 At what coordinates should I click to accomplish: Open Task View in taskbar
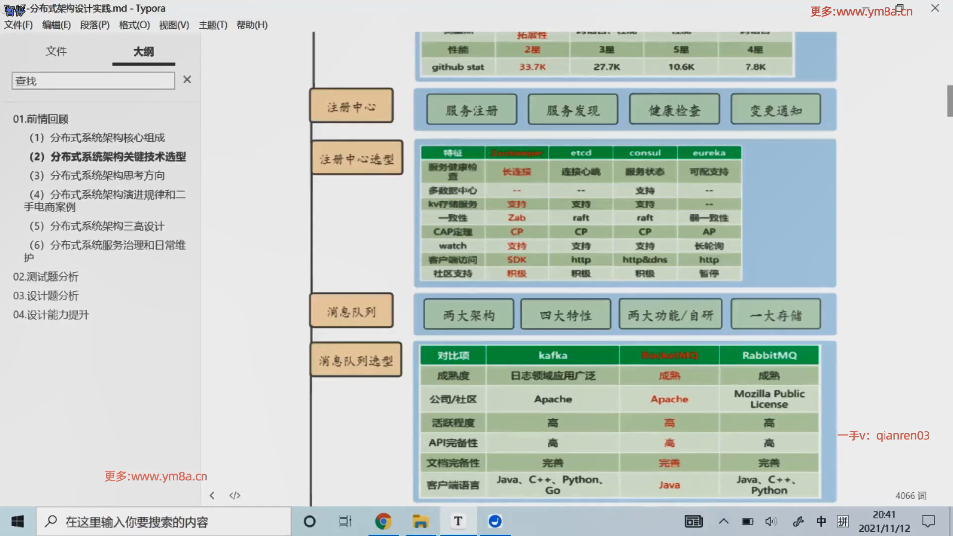point(345,521)
